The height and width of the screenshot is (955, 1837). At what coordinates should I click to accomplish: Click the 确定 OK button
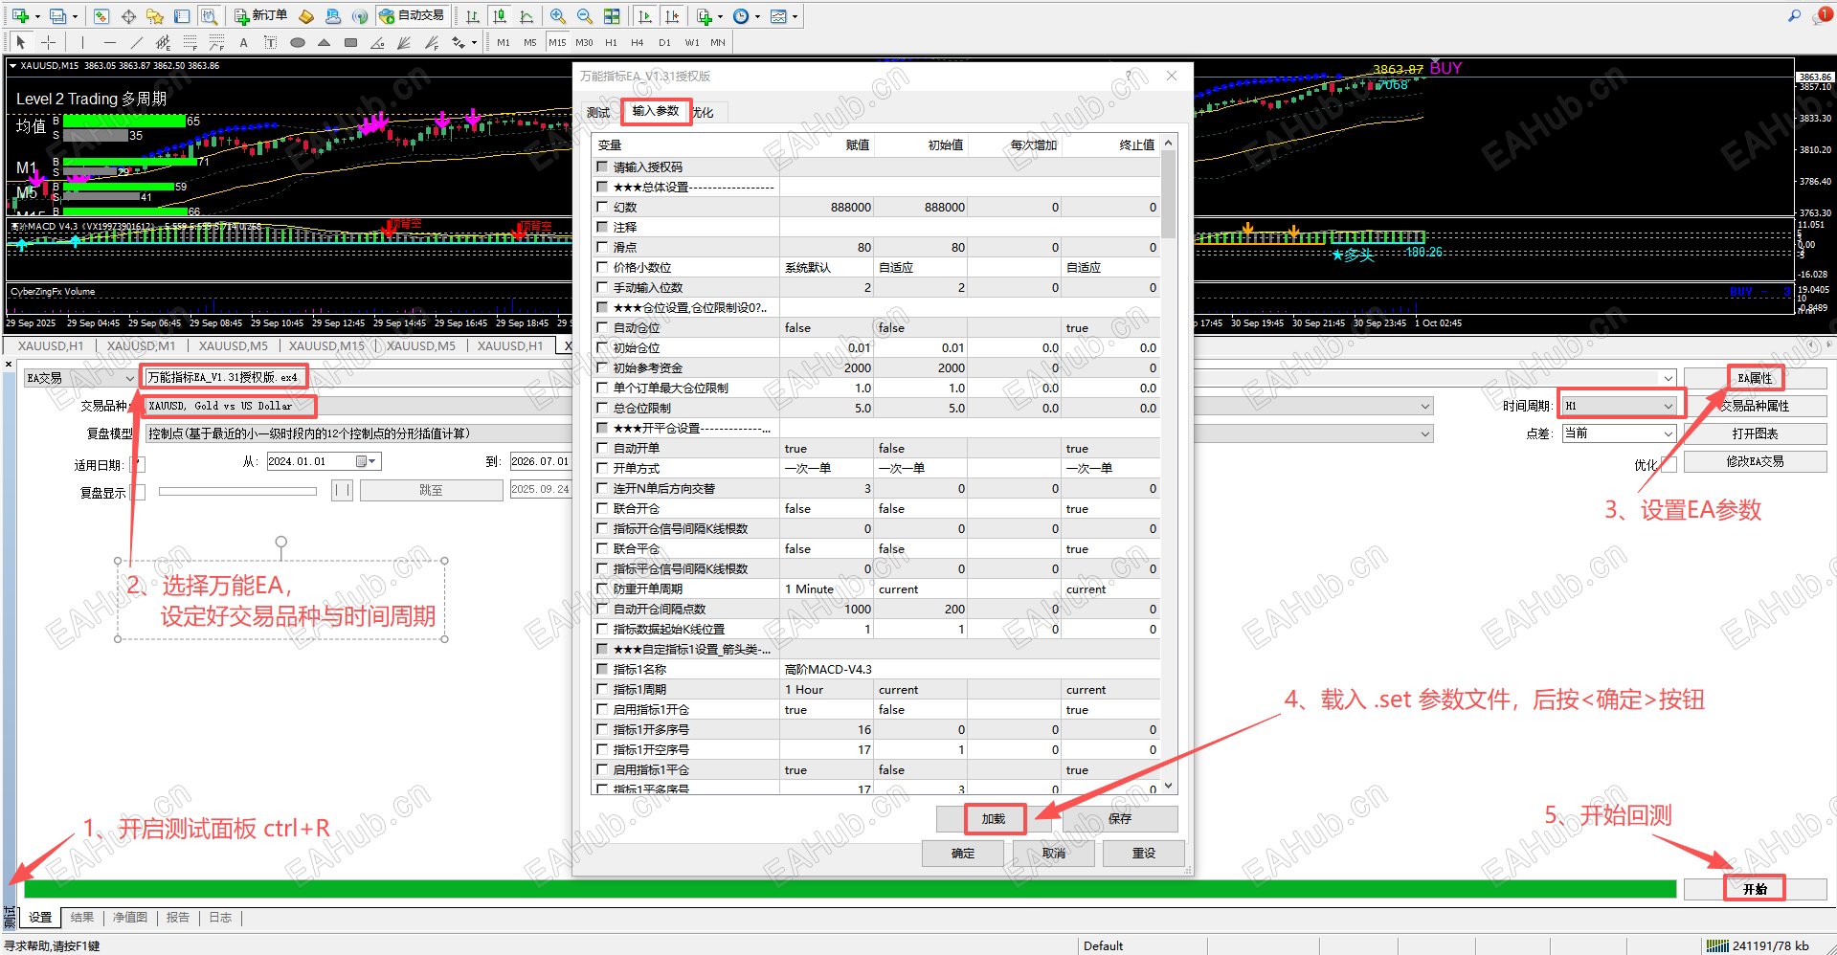pos(963,854)
